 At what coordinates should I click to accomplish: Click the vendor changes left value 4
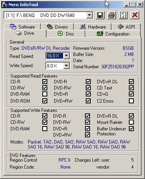[132, 167]
